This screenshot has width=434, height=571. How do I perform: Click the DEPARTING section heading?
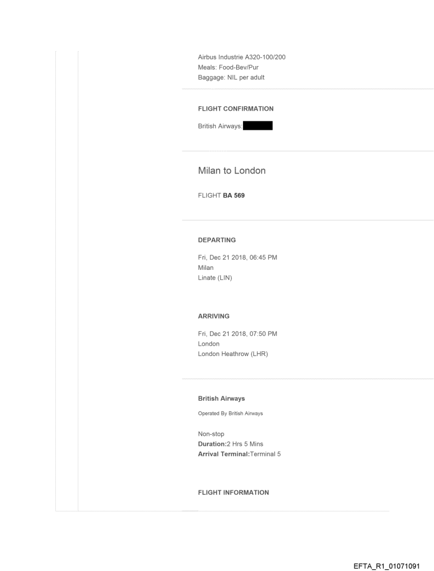point(216,240)
